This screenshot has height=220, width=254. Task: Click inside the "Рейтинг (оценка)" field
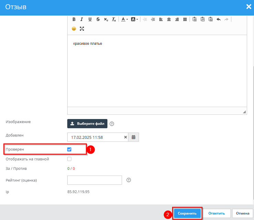click(x=94, y=180)
